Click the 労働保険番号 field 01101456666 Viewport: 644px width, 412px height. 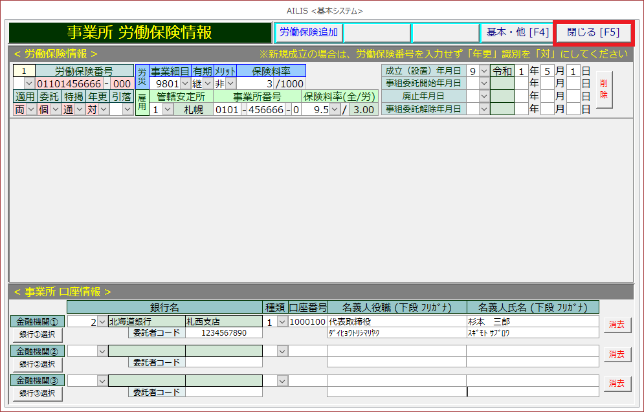[69, 83]
